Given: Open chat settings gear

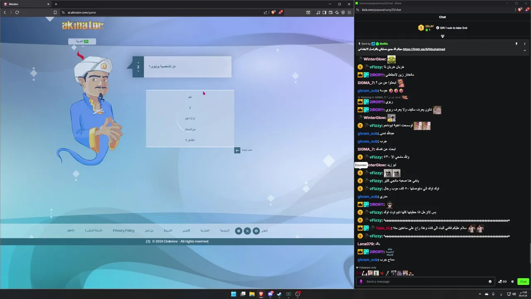Looking at the screenshot, I should 512,282.
